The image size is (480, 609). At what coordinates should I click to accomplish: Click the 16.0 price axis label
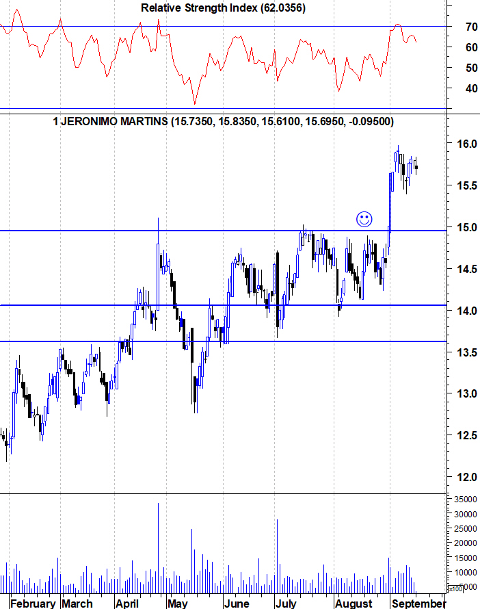point(467,144)
